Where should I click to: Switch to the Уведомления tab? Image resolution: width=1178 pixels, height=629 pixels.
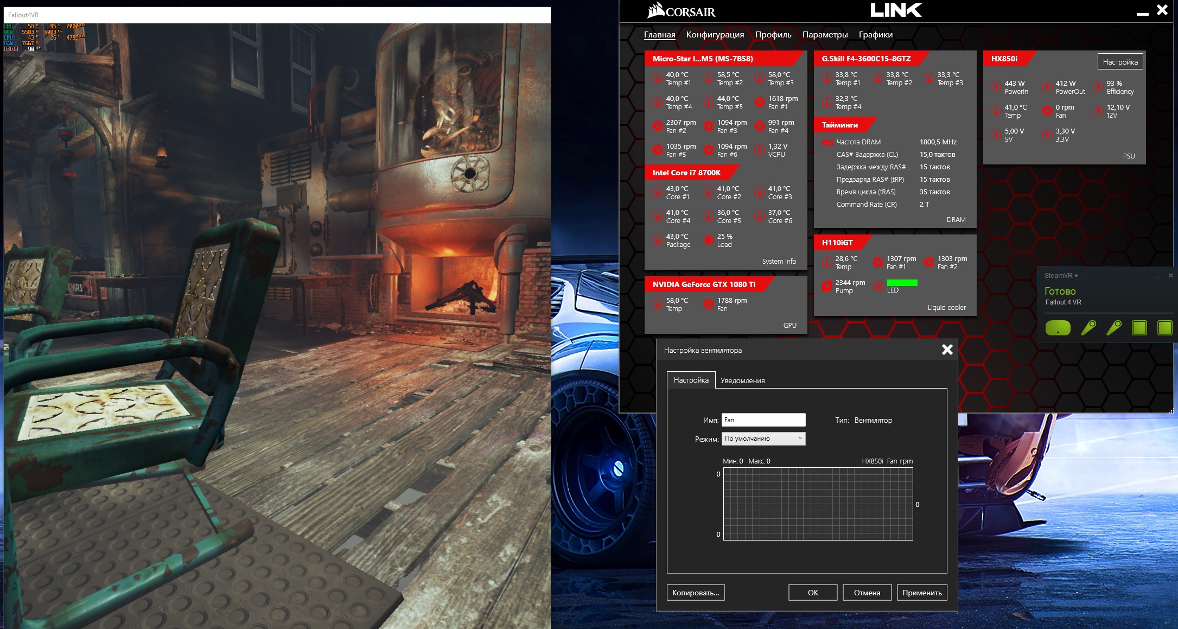[x=742, y=380]
